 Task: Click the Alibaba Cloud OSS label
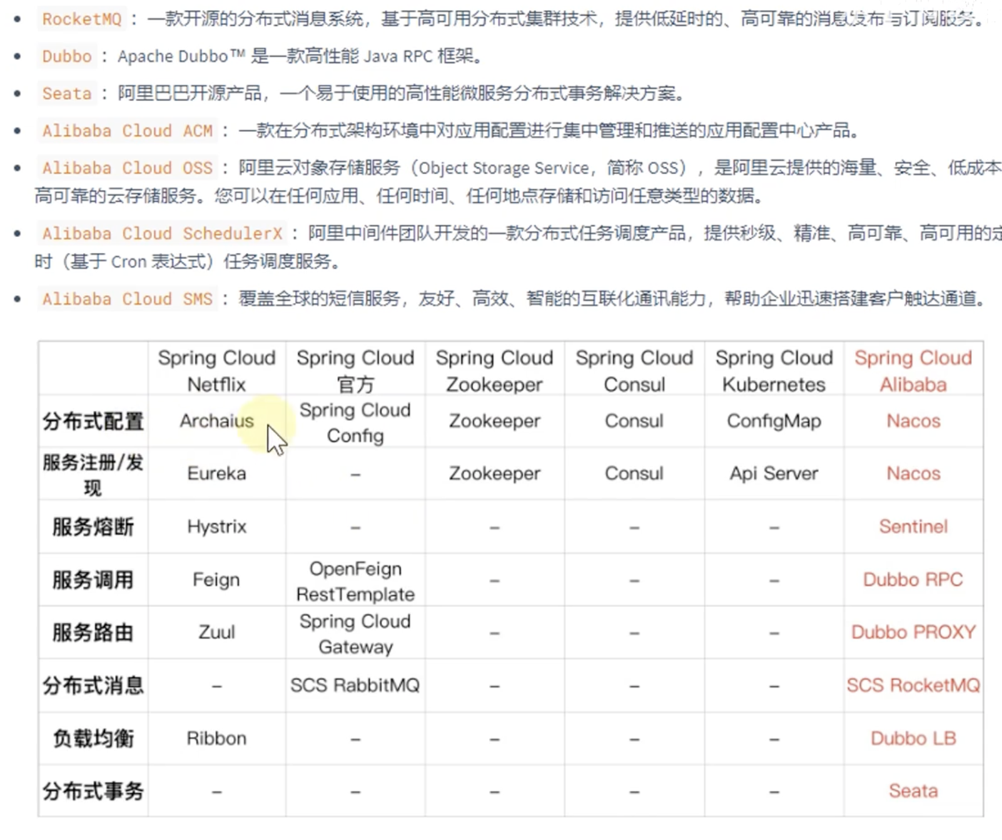(x=127, y=169)
